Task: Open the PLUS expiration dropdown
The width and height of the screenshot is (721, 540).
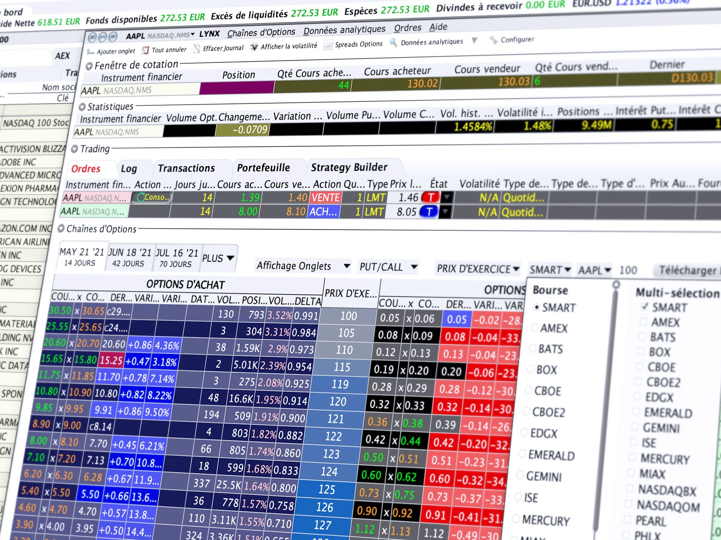Action: [x=218, y=258]
